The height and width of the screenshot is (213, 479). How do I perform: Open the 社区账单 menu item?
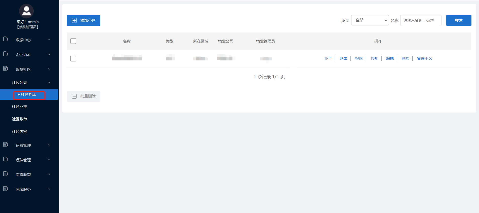click(x=20, y=119)
